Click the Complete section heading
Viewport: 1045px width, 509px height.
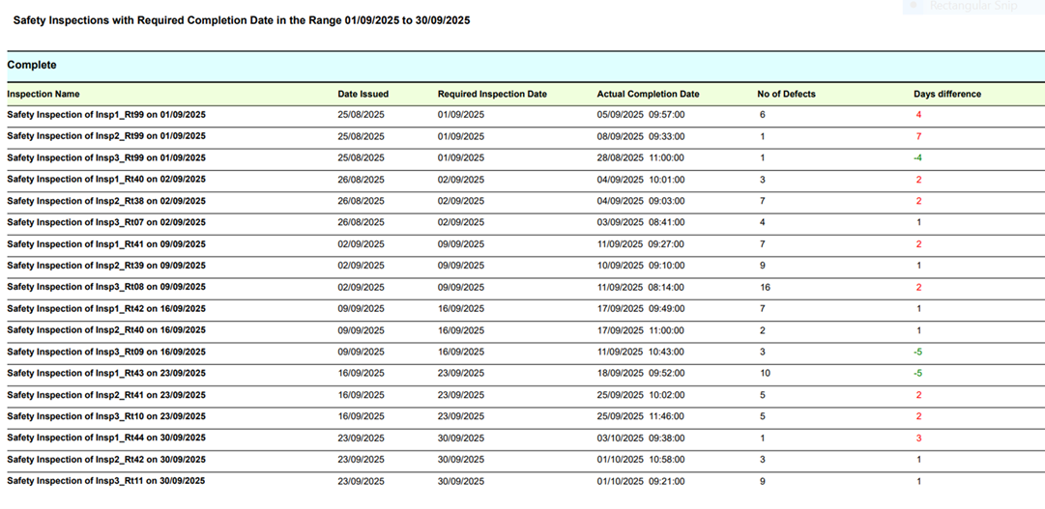click(32, 65)
